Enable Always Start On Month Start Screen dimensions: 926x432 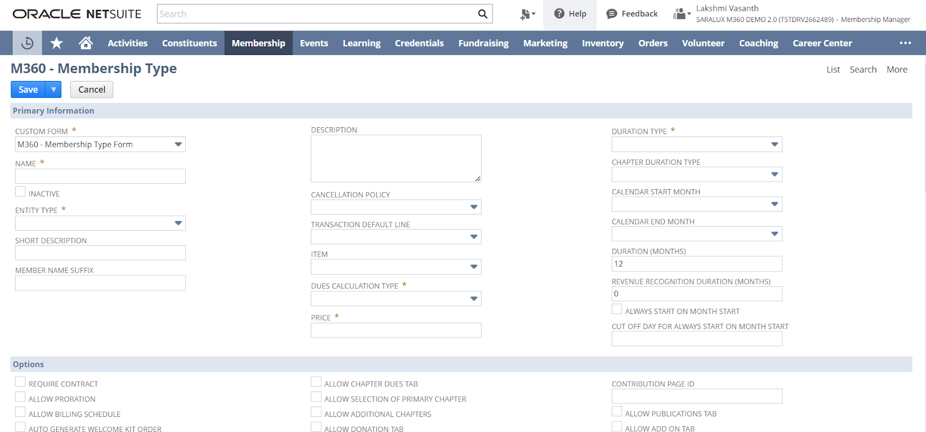617,309
